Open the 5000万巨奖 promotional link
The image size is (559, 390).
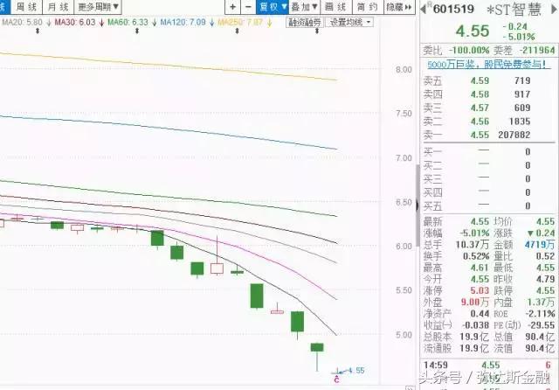click(x=487, y=64)
